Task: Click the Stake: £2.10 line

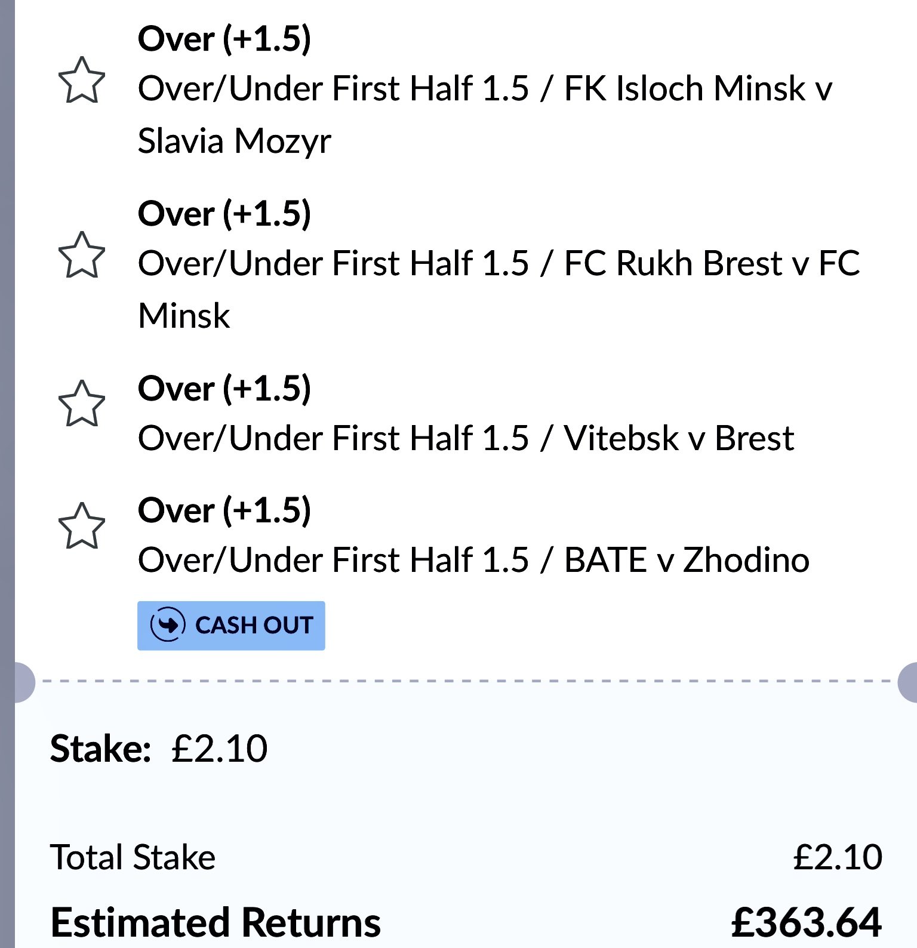Action: point(159,748)
